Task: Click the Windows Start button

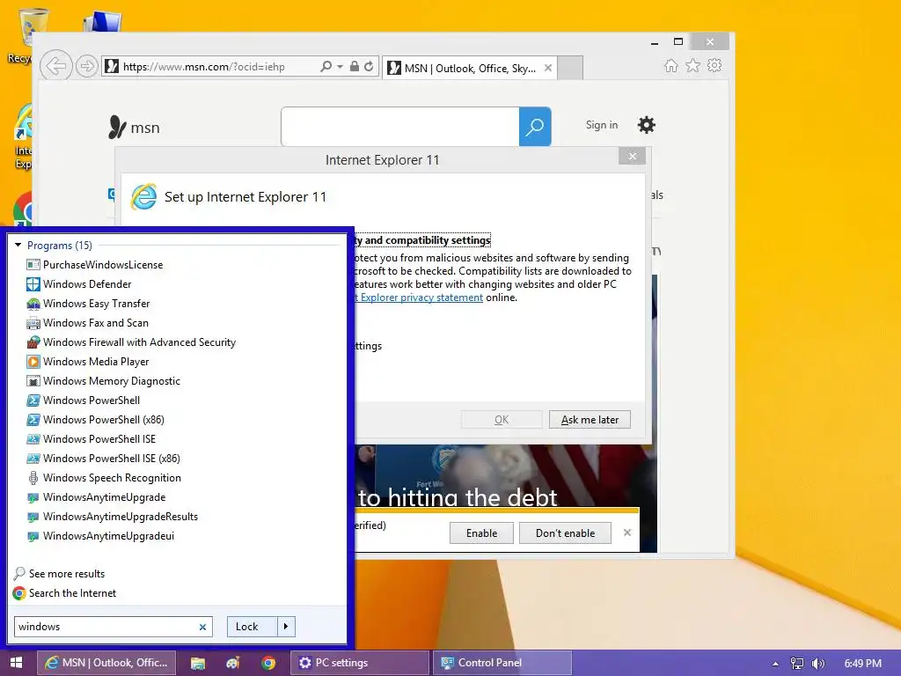Action: pos(16,663)
